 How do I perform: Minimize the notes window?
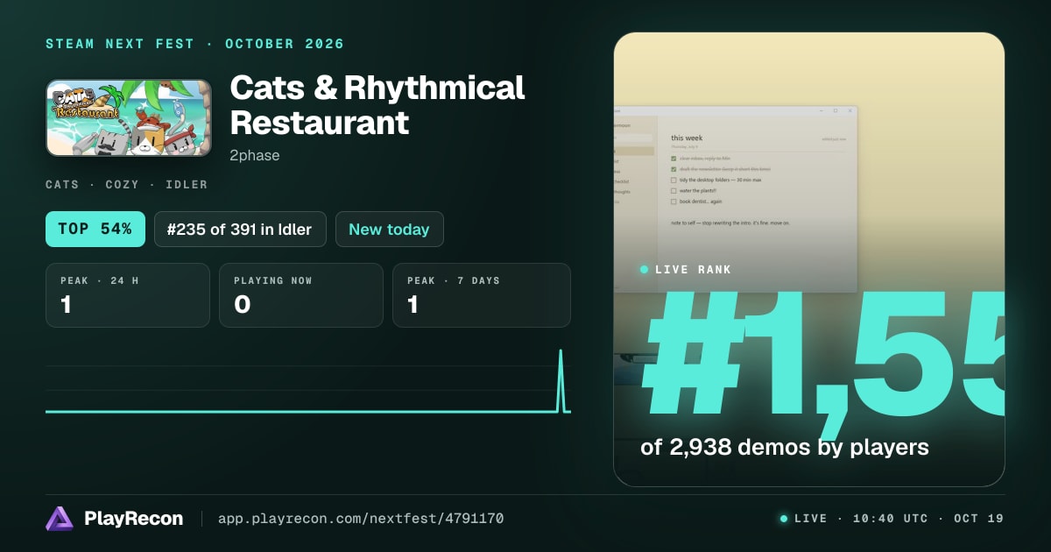point(822,110)
